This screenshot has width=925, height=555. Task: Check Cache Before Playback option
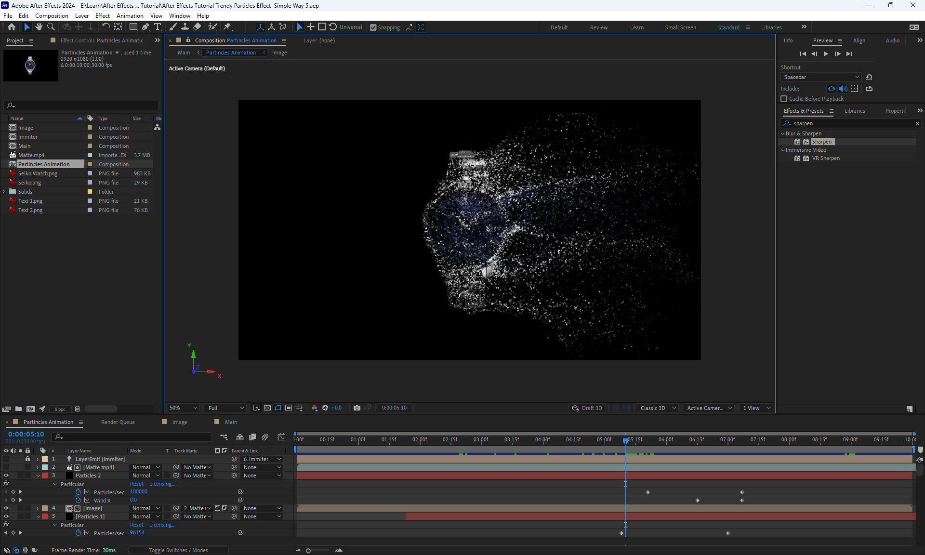click(x=784, y=99)
